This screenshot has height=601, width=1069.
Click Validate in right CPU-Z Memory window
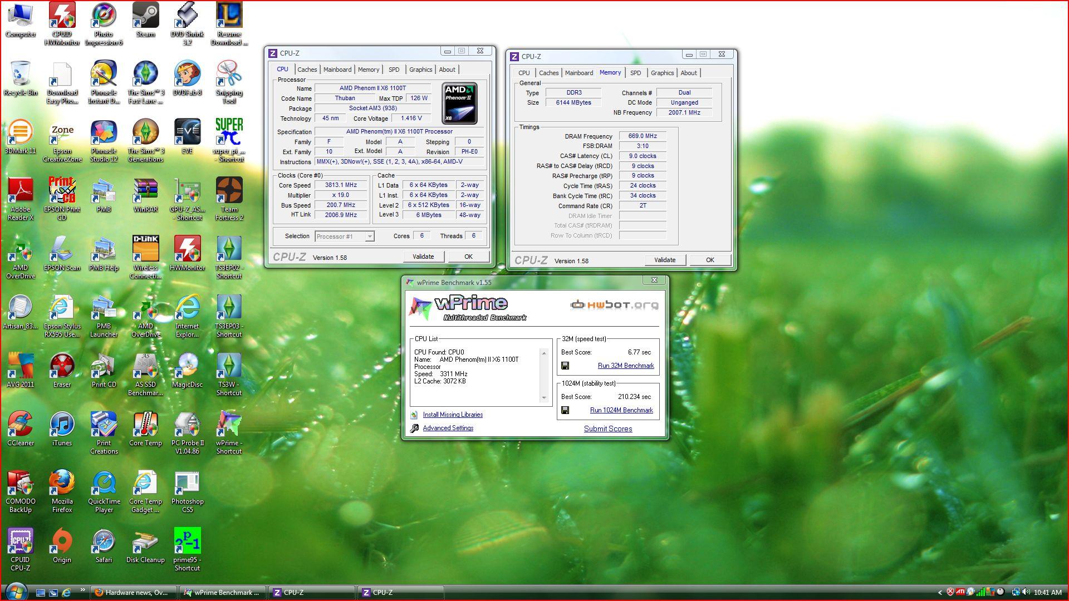(x=665, y=260)
